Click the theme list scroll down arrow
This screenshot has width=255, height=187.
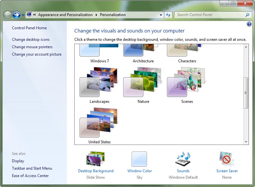[246, 142]
